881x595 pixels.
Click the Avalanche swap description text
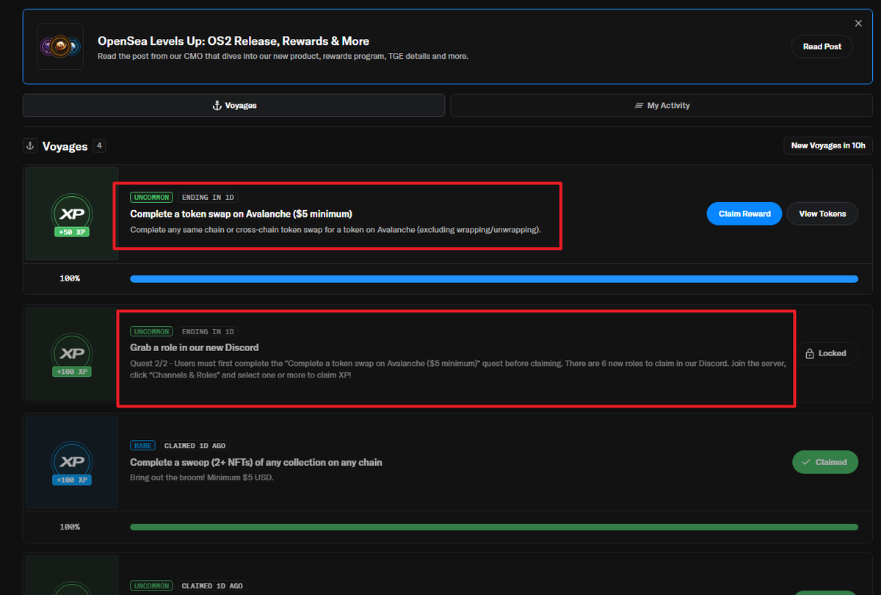pyautogui.click(x=336, y=230)
